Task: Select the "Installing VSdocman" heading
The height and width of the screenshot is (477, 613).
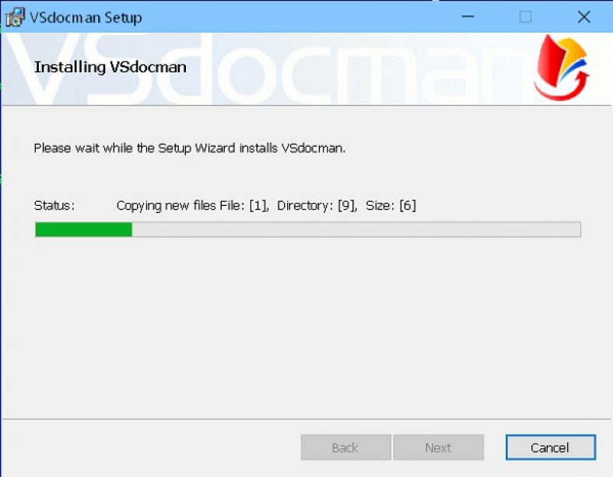Action: (110, 67)
